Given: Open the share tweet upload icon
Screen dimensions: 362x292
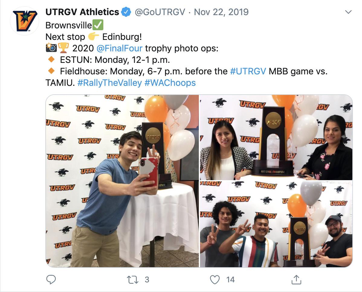Looking at the screenshot, I should pyautogui.click(x=296, y=280).
